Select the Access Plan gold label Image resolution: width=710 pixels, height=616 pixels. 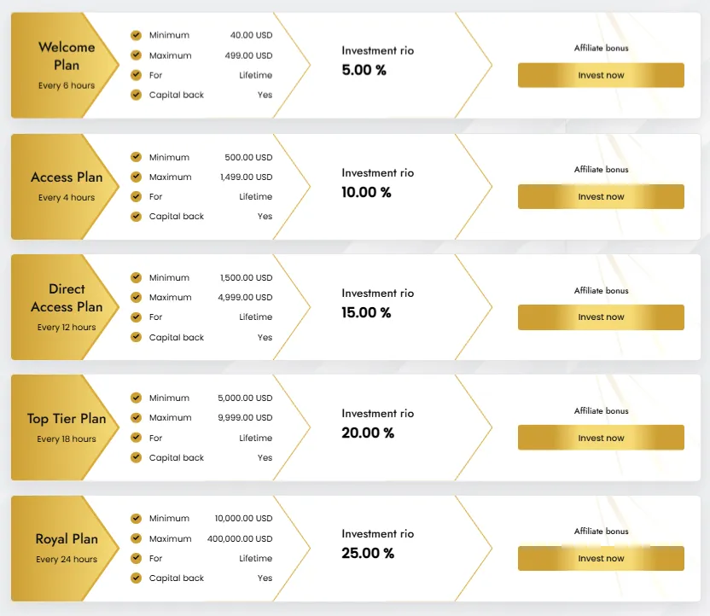coord(64,185)
